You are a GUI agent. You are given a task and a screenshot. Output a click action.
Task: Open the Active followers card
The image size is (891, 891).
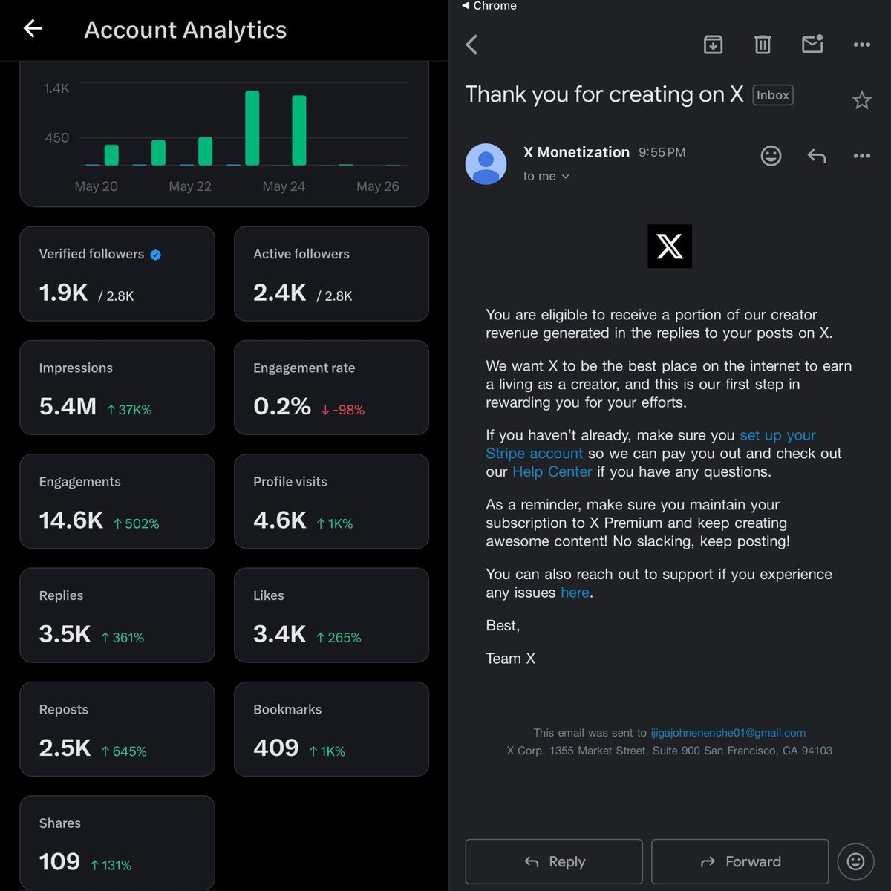[x=331, y=274]
